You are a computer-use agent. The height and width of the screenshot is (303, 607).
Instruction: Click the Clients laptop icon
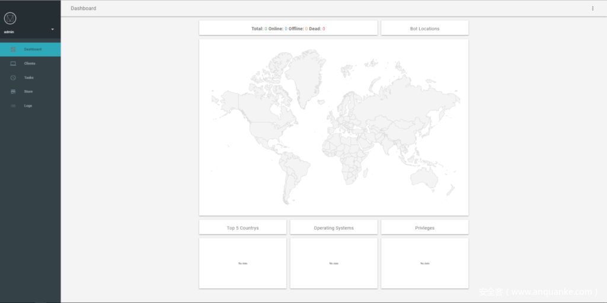coord(13,63)
